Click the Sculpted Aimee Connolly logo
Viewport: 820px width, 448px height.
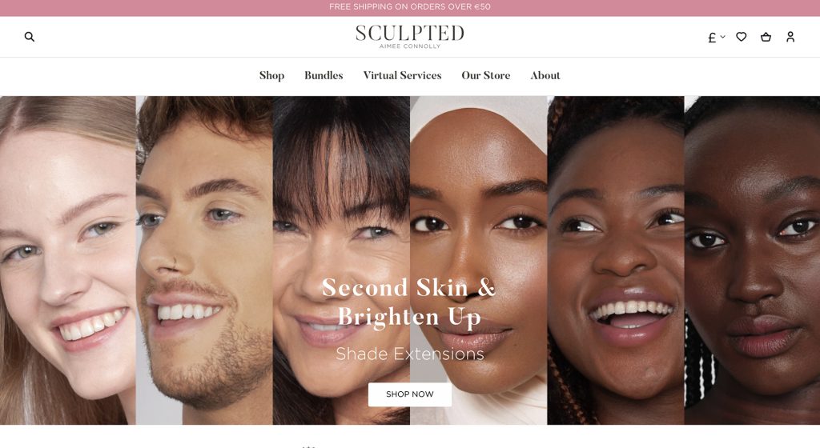coord(409,37)
